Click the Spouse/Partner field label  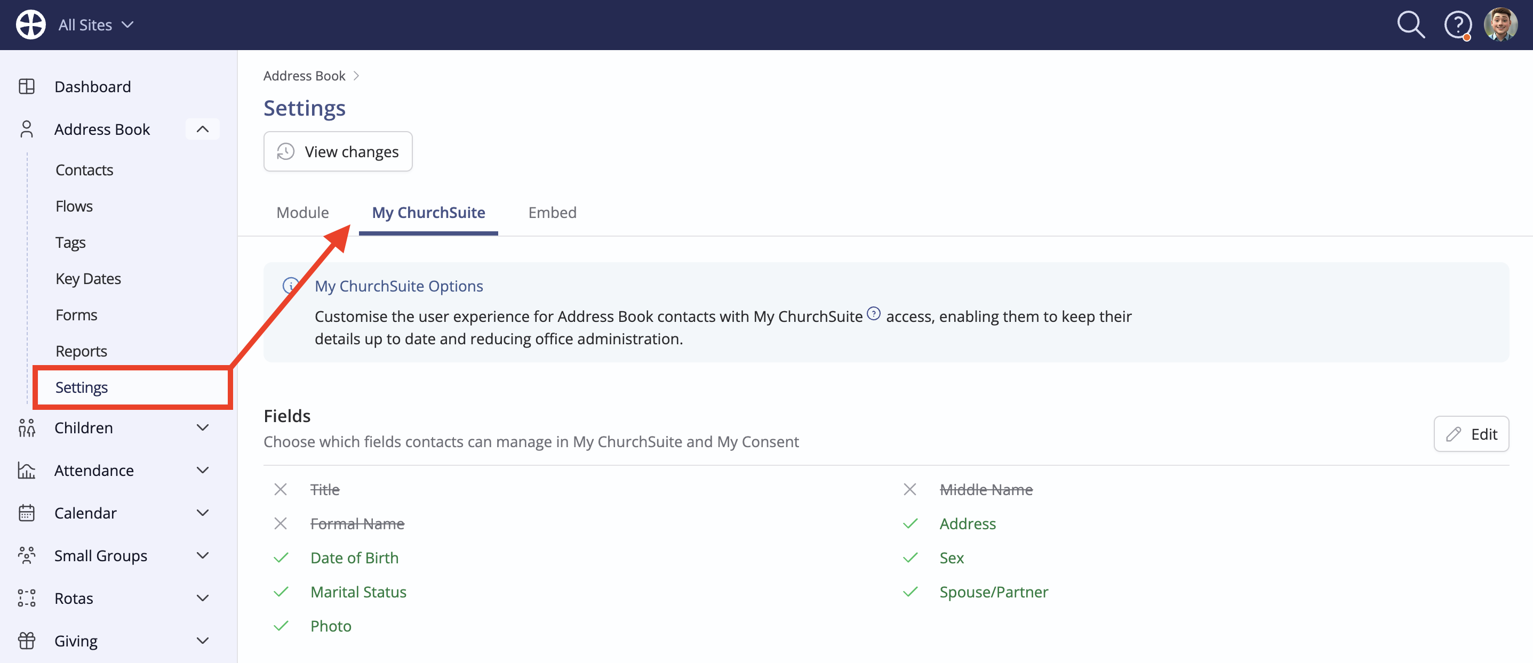click(994, 592)
